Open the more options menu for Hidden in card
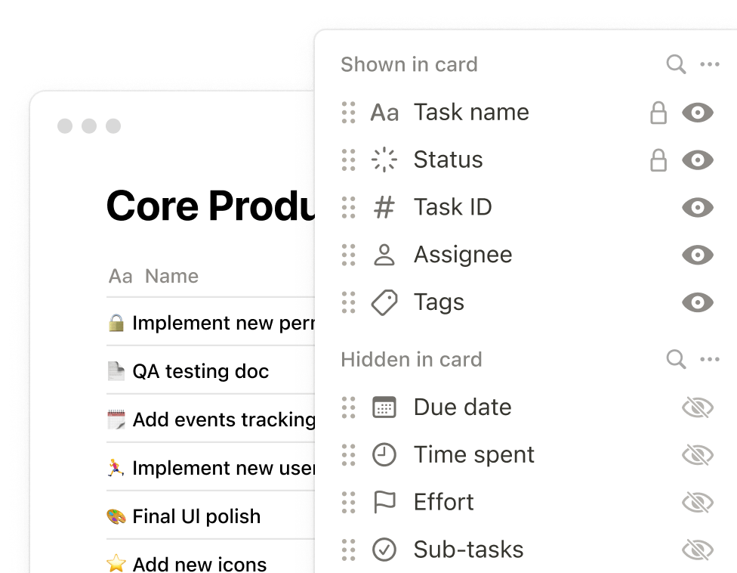This screenshot has height=573, width=737. point(710,359)
